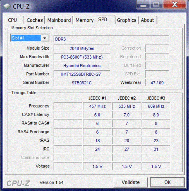
Task: Go to the Graphics tab
Action: (x=127, y=20)
